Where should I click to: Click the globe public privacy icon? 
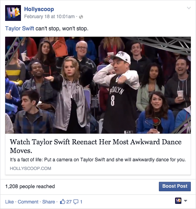pos(81,17)
